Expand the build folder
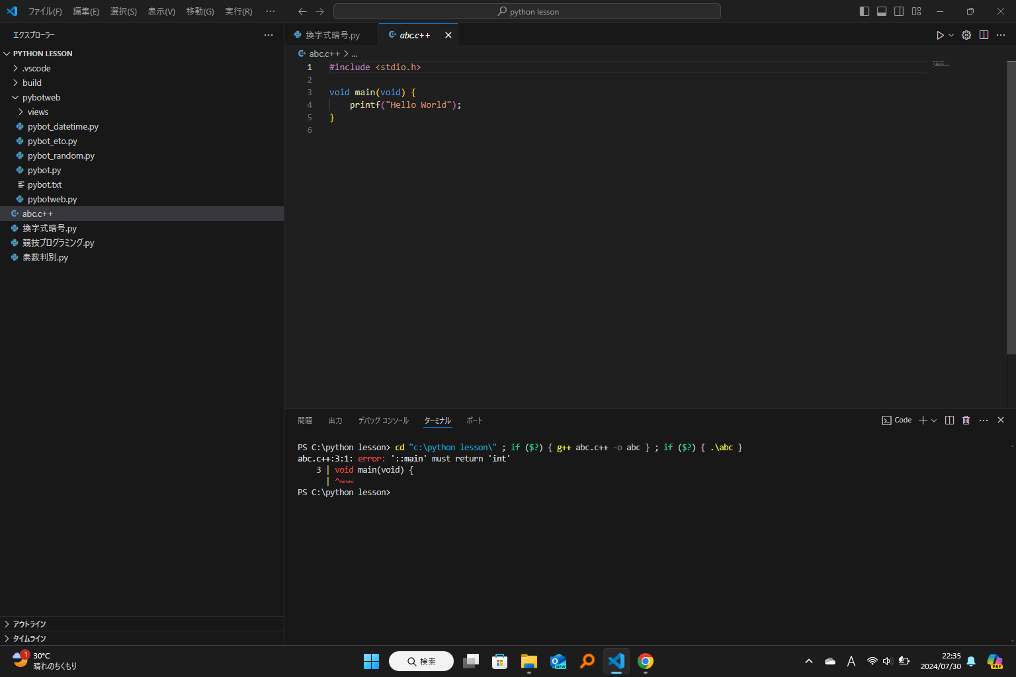This screenshot has height=677, width=1016. (x=142, y=83)
